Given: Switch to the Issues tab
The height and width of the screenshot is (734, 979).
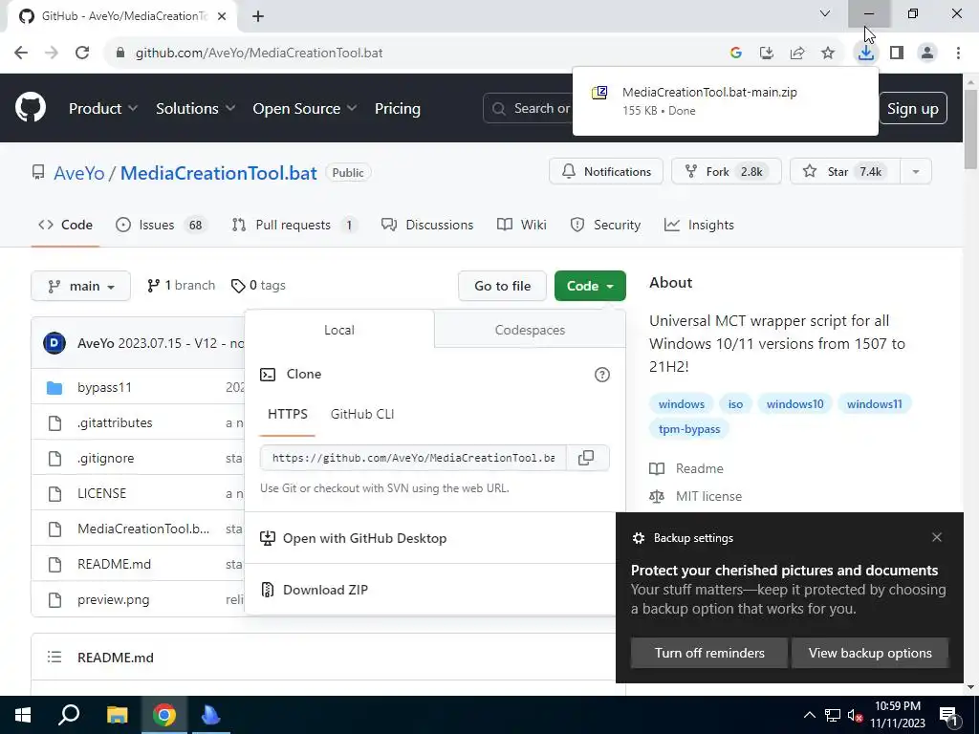Looking at the screenshot, I should [161, 225].
